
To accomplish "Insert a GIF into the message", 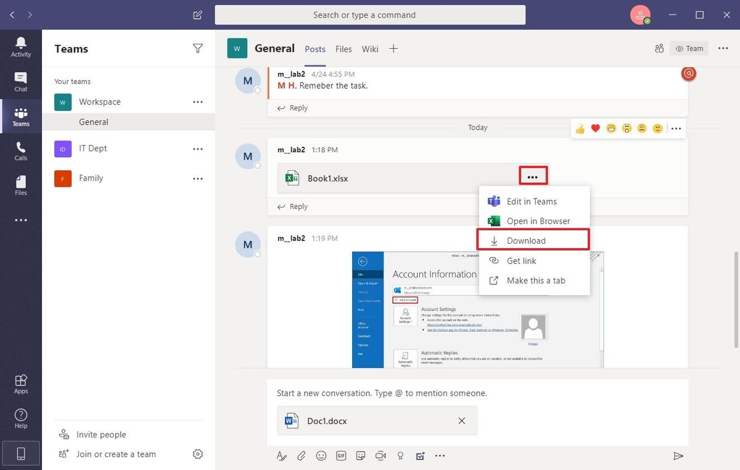I will (x=341, y=455).
